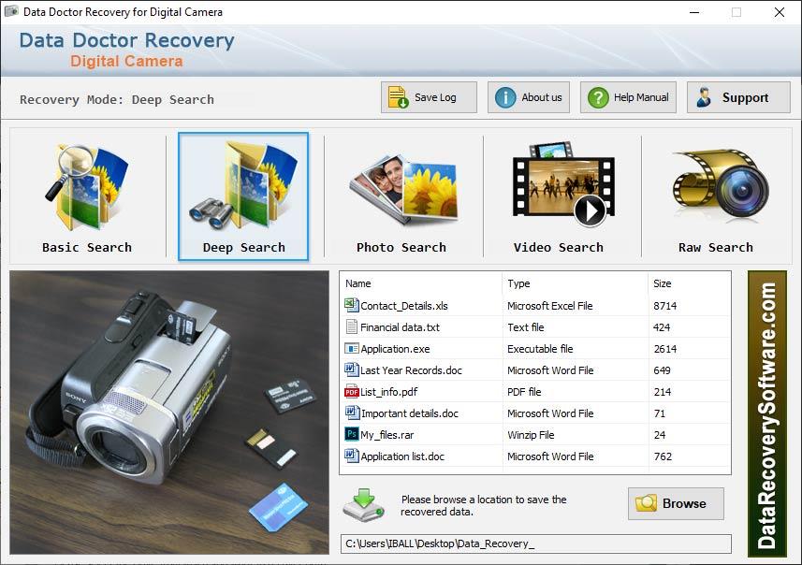The image size is (802, 565).
Task: Switch to Raw Search mode label
Action: [716, 248]
